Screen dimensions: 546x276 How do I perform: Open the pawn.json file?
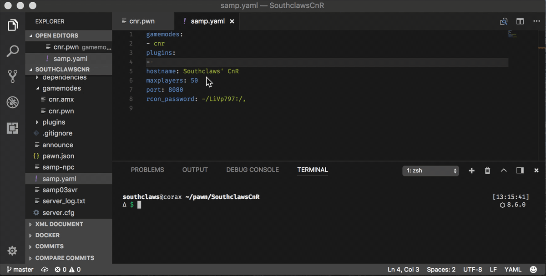pos(69,156)
